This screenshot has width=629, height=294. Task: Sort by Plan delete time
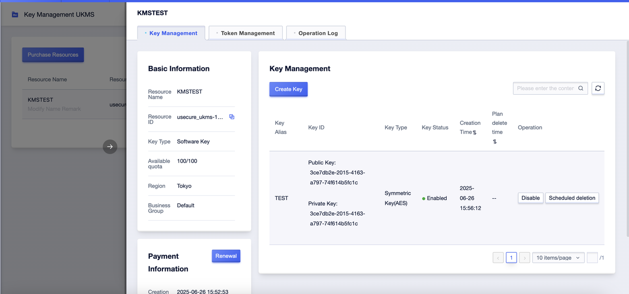click(x=495, y=142)
